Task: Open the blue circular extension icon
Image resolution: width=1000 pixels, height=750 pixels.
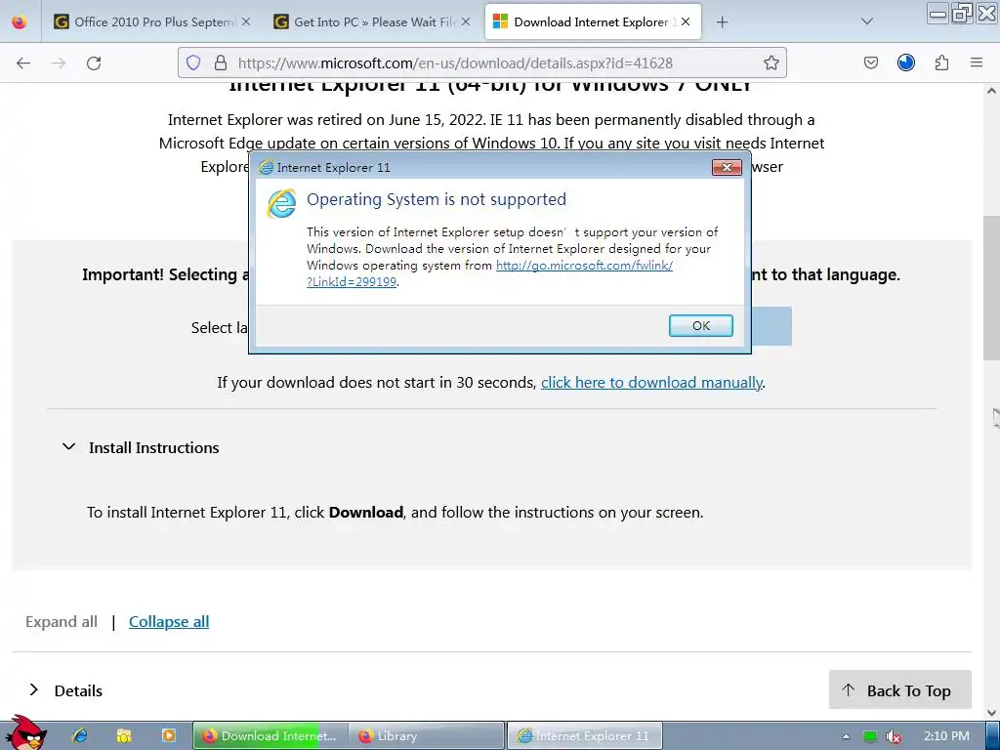Action: [906, 62]
